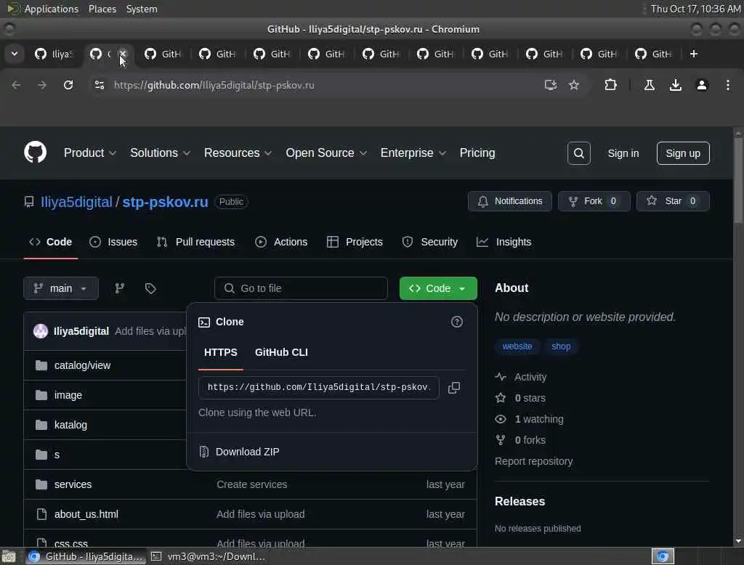The image size is (744, 565).
Task: Open the catalog/view folder
Action: click(82, 365)
